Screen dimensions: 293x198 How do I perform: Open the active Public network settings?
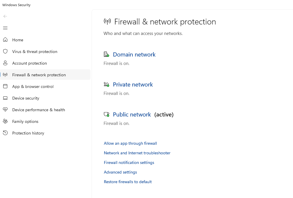132,114
